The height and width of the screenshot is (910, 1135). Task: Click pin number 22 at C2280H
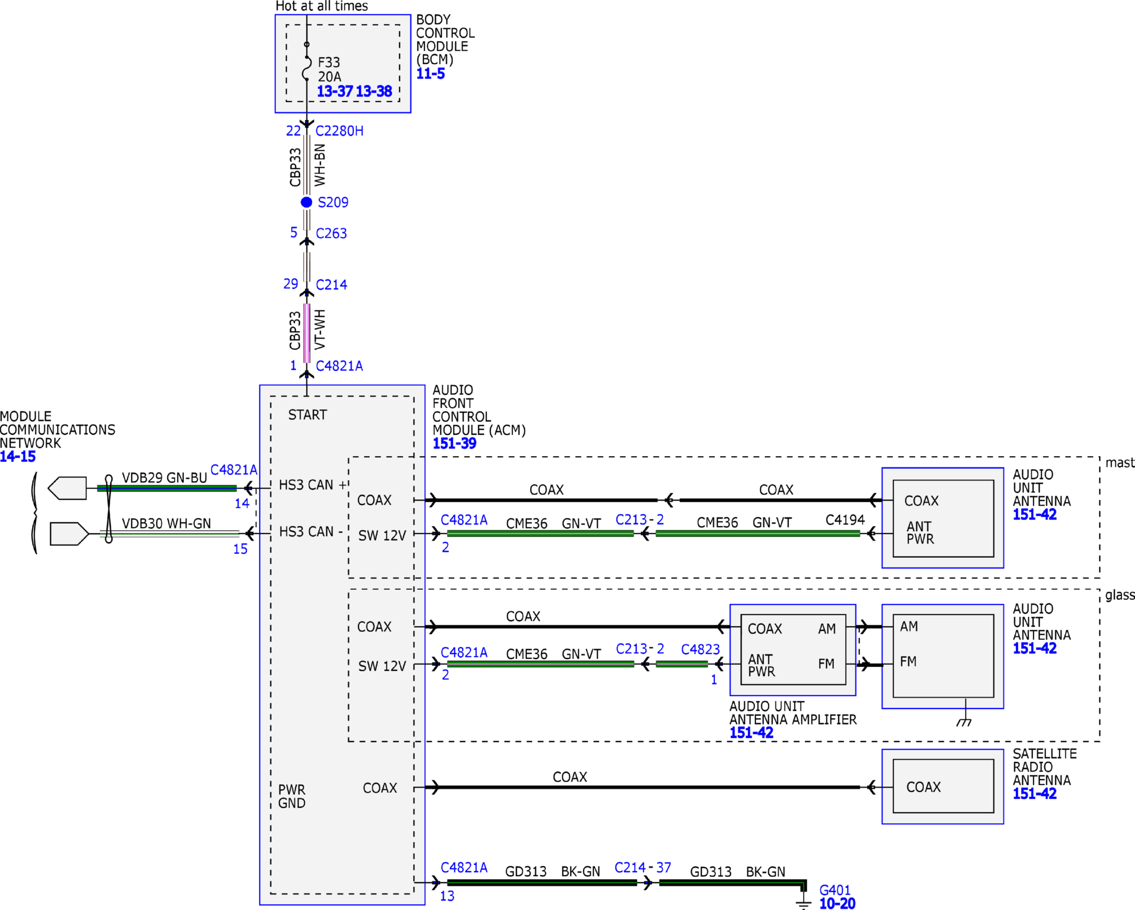click(294, 131)
